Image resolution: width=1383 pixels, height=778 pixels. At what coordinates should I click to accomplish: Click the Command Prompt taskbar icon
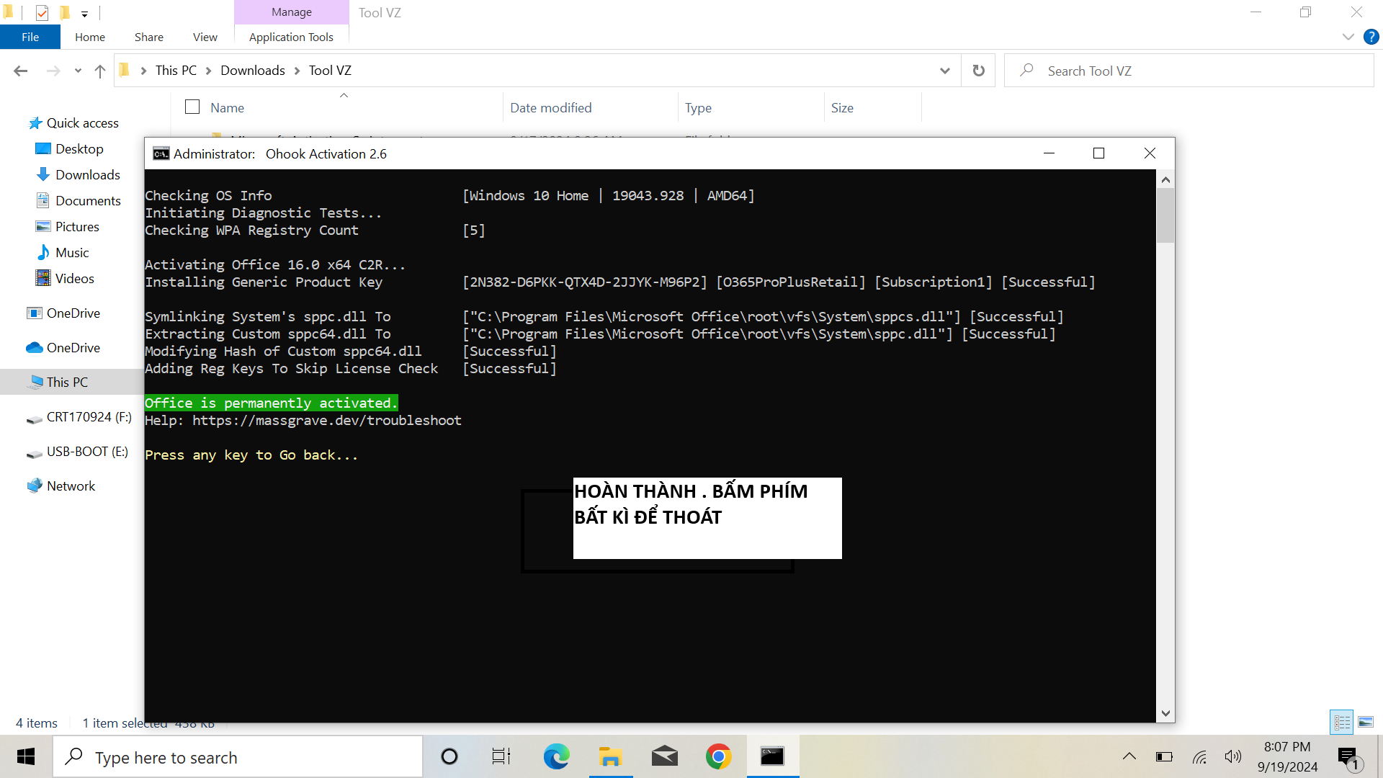772,756
